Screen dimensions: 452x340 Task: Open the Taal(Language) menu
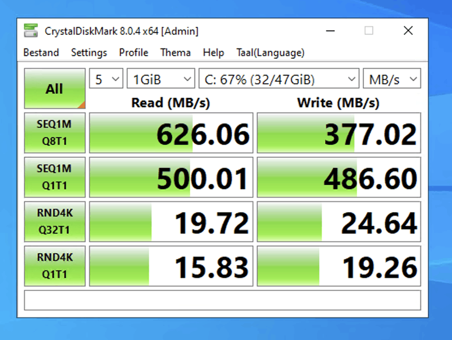271,52
